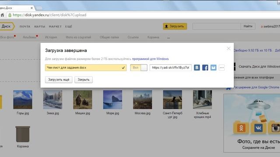Select Море.jpg thumbnail
The image size is (280, 157).
pyautogui.click(x=113, y=99)
